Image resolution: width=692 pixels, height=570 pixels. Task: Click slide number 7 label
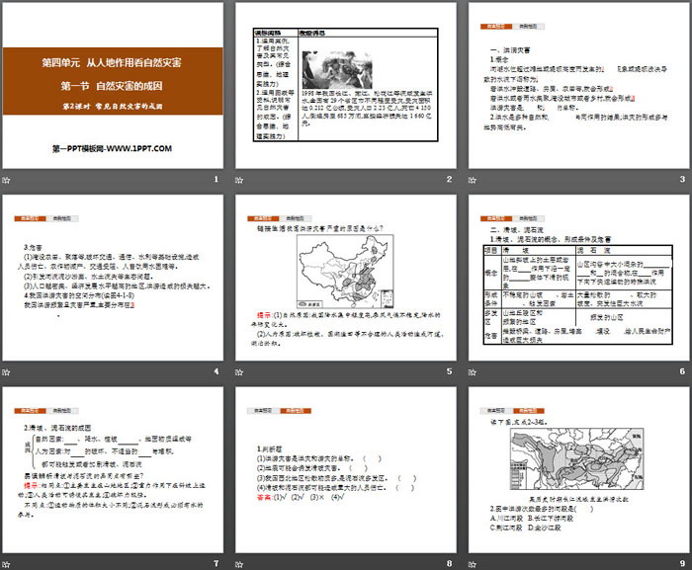pos(216,563)
